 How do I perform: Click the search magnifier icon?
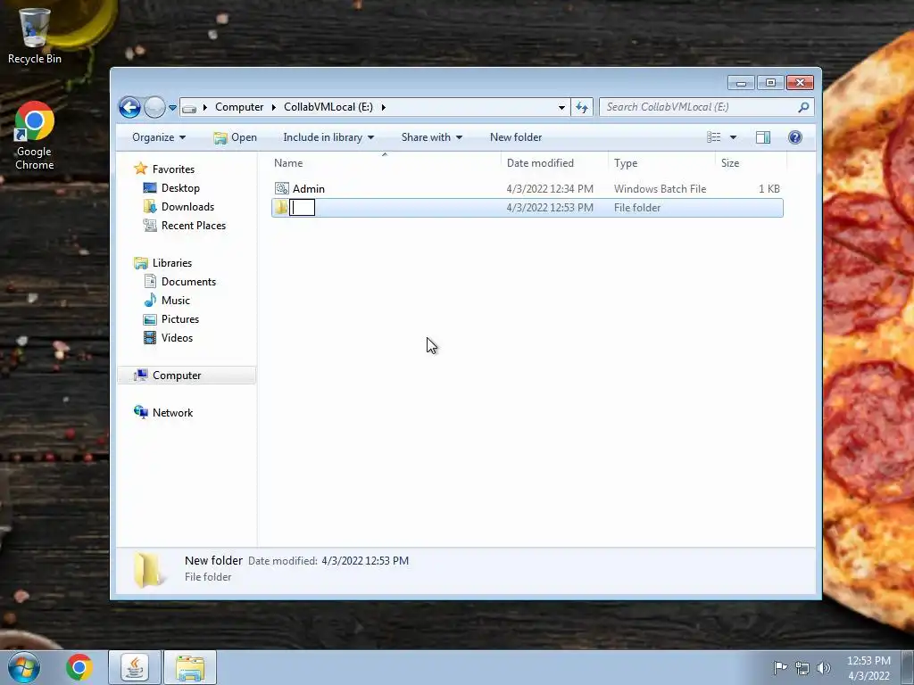804,107
